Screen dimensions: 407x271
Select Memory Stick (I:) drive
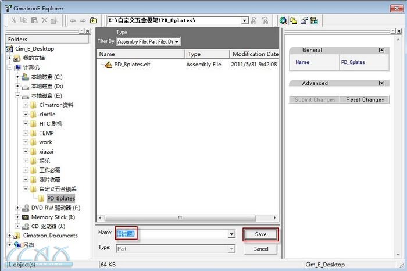pyautogui.click(x=53, y=217)
